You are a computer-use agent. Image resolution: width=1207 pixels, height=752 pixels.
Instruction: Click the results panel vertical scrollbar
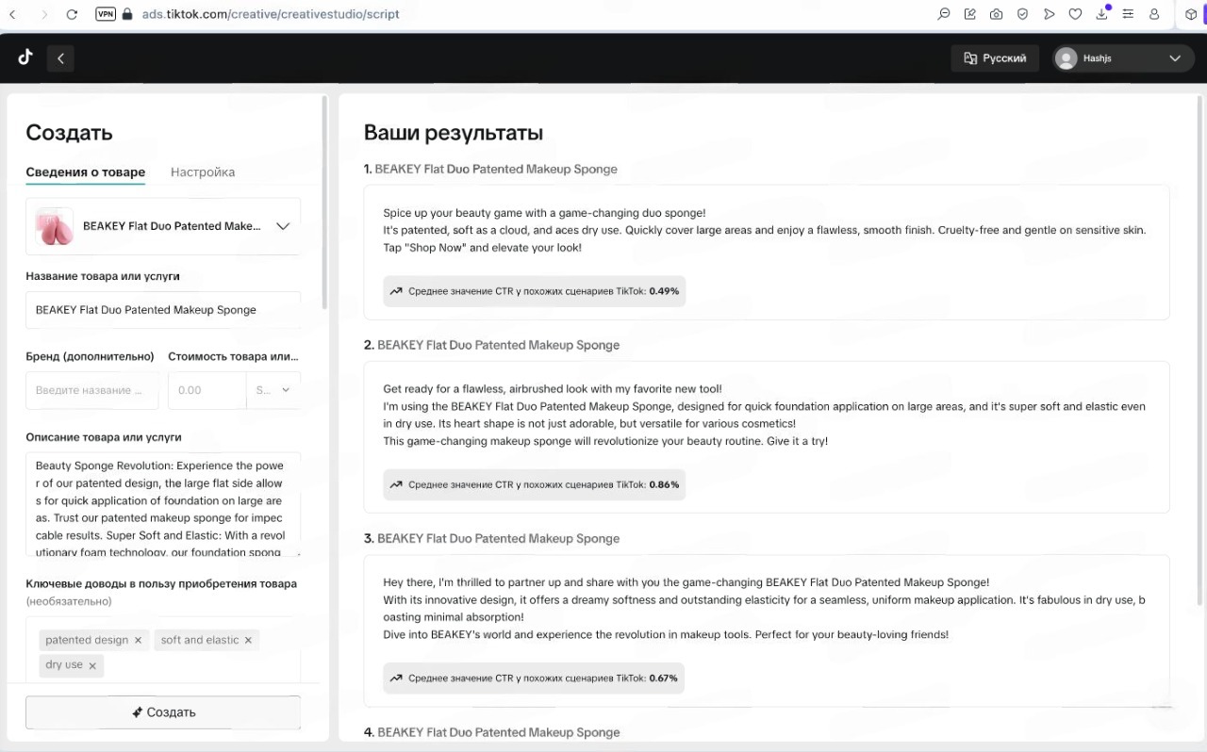pyautogui.click(x=1200, y=349)
